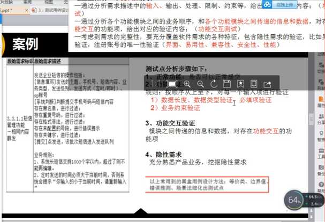Open the 片放映 slideshow menu tab

pyautogui.click(x=6, y=2)
